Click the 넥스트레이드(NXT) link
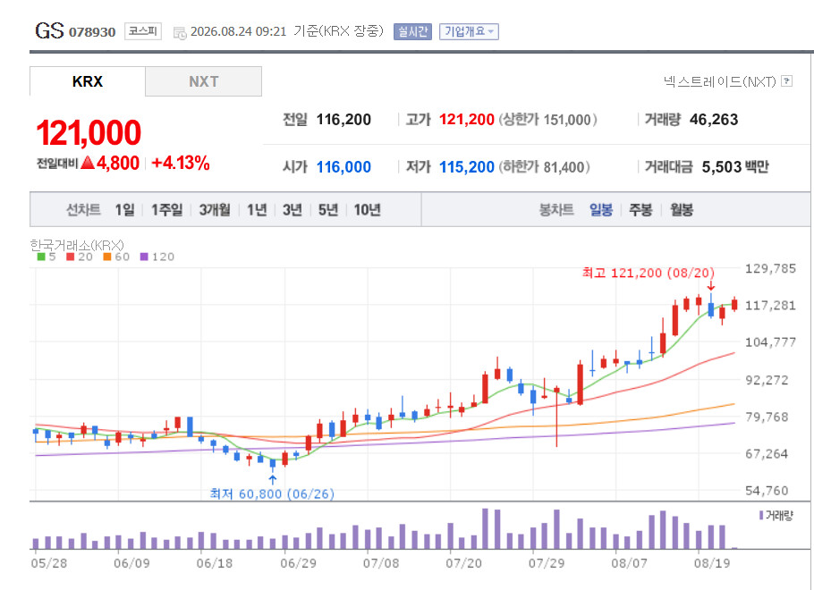The height and width of the screenshot is (590, 814). coord(719,81)
